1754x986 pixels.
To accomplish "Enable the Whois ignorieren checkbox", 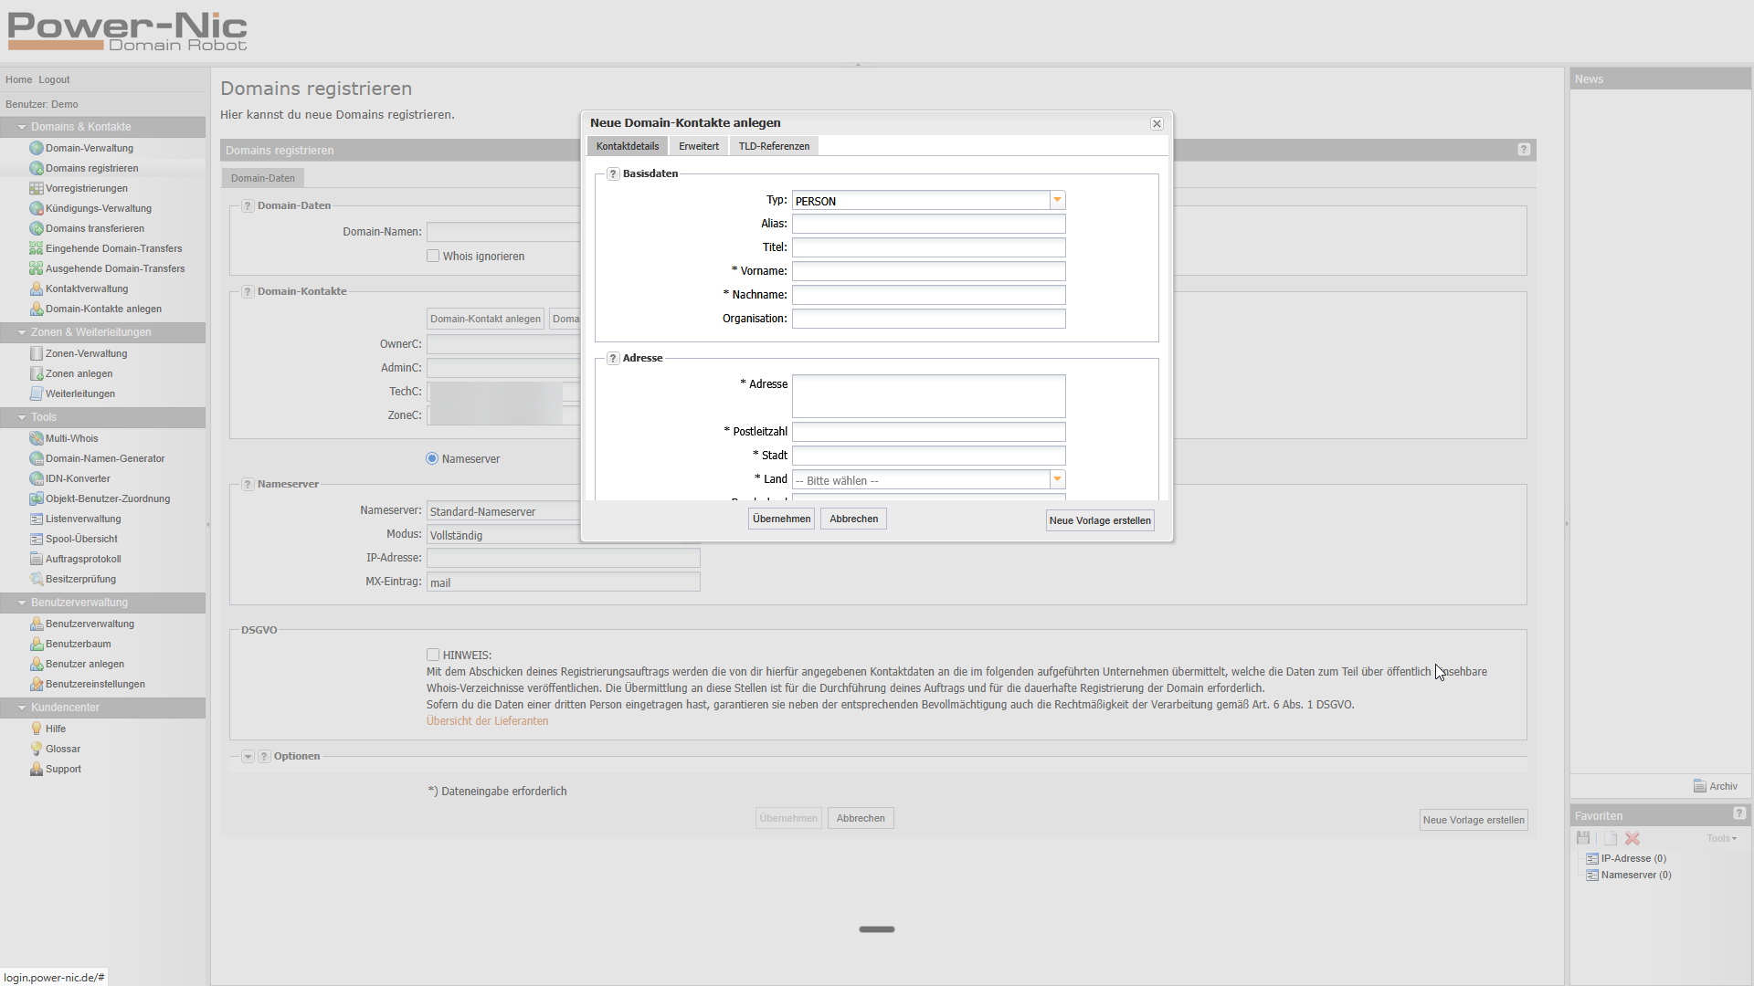I will [433, 257].
